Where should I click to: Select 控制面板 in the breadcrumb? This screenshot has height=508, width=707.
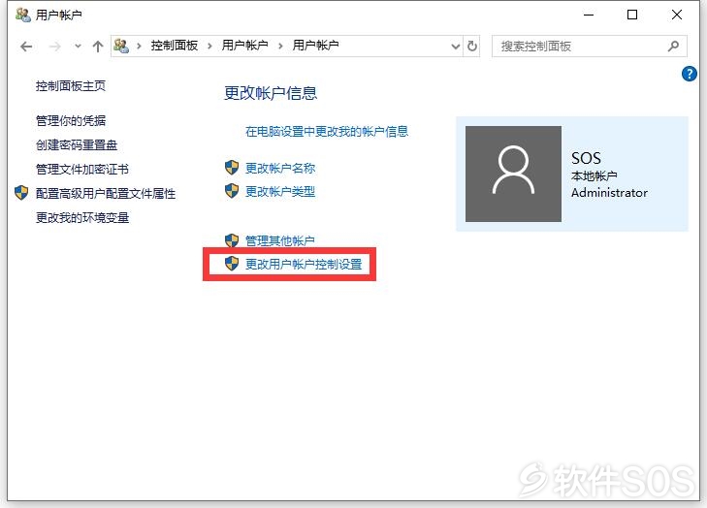click(174, 46)
